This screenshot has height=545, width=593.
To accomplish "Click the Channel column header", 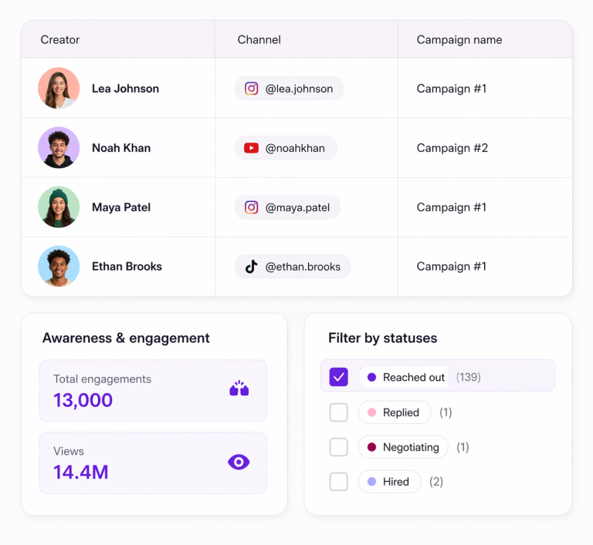I will click(x=259, y=40).
